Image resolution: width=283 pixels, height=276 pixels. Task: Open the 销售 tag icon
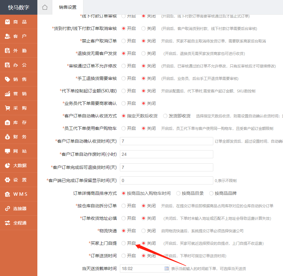point(7,79)
